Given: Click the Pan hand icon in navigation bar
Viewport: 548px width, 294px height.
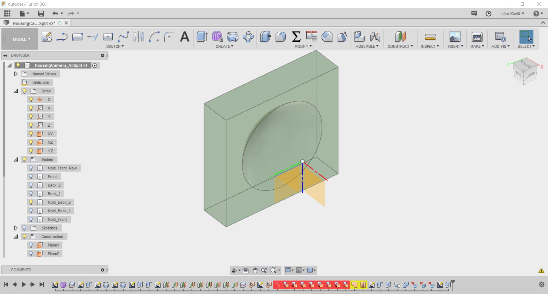Looking at the screenshot, I should 255,270.
